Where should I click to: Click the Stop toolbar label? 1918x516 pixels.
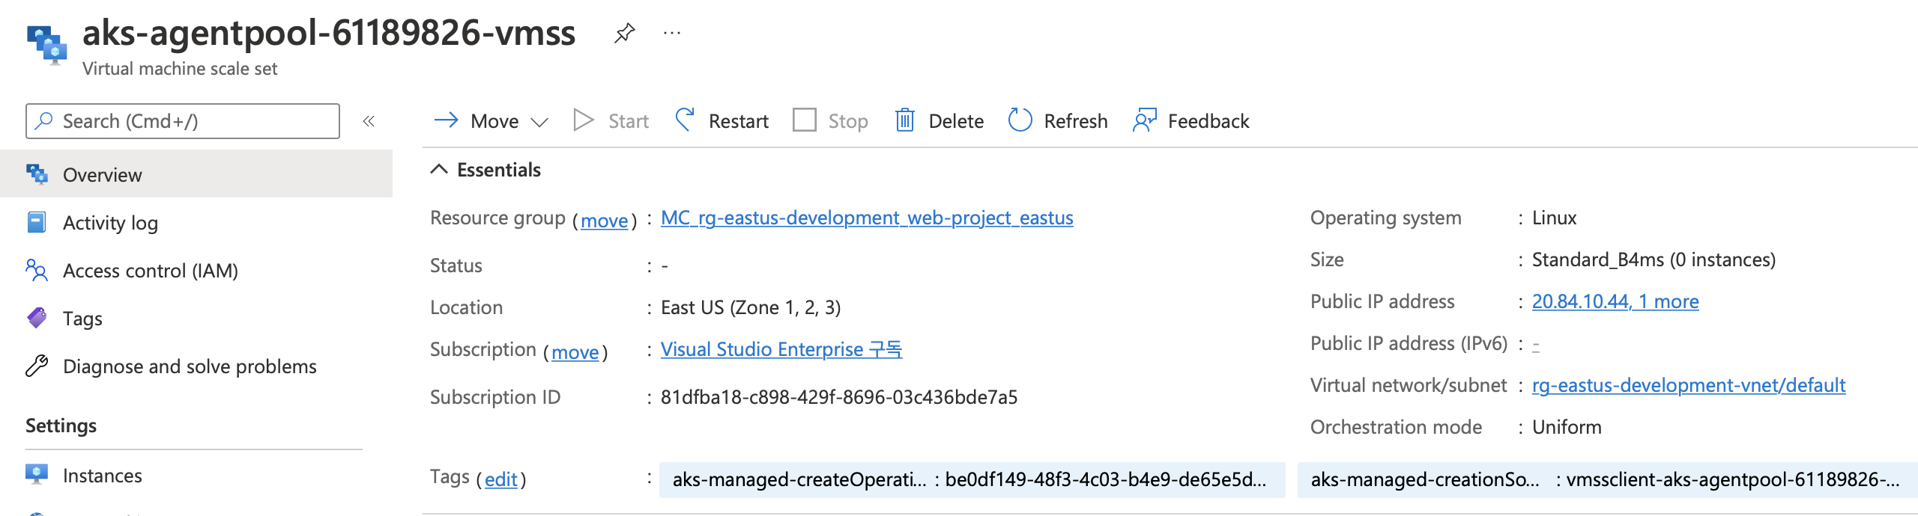click(x=847, y=121)
